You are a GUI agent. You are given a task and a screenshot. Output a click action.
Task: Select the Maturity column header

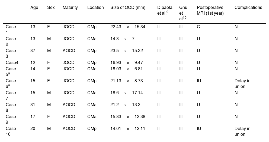tap(70, 8)
